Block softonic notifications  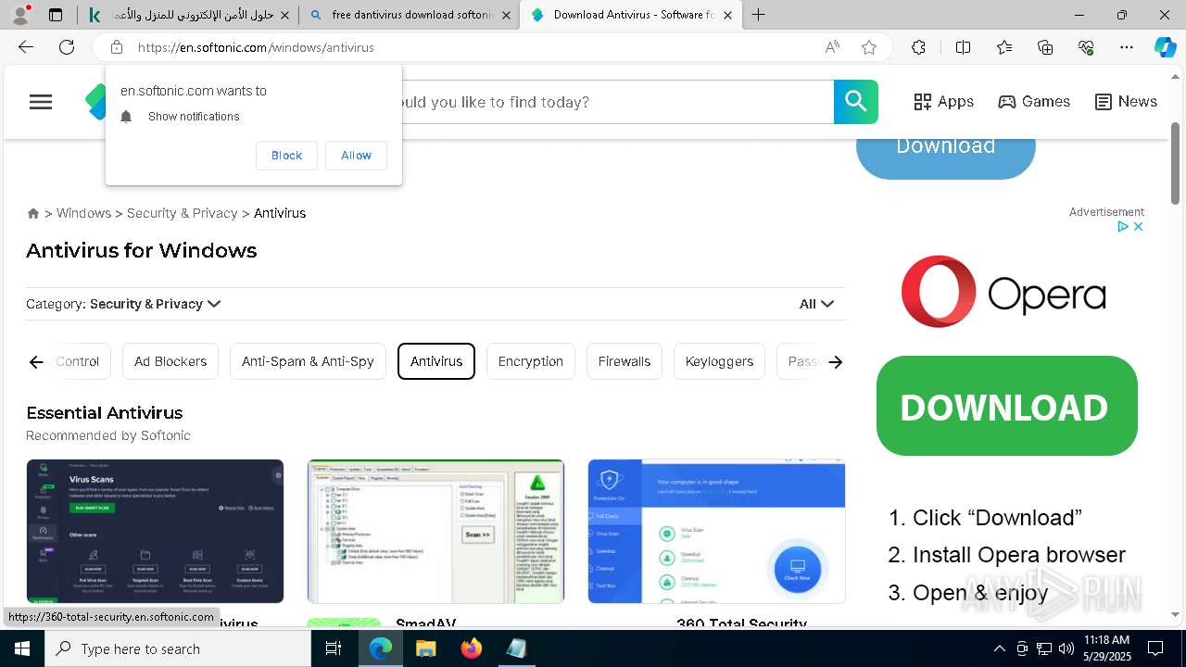[x=286, y=156]
